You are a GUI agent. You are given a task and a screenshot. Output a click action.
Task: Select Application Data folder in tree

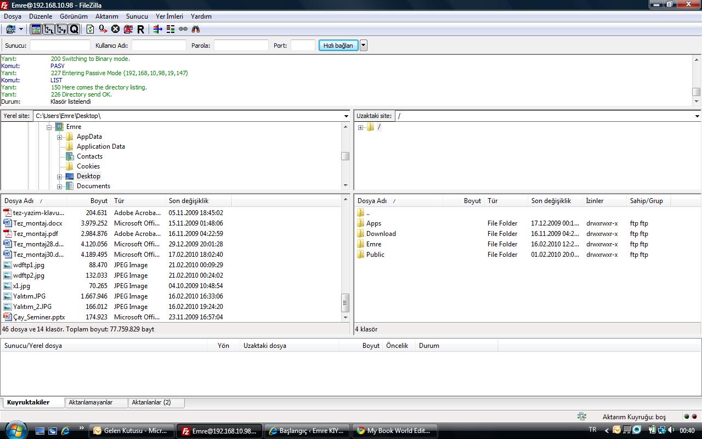pos(101,147)
